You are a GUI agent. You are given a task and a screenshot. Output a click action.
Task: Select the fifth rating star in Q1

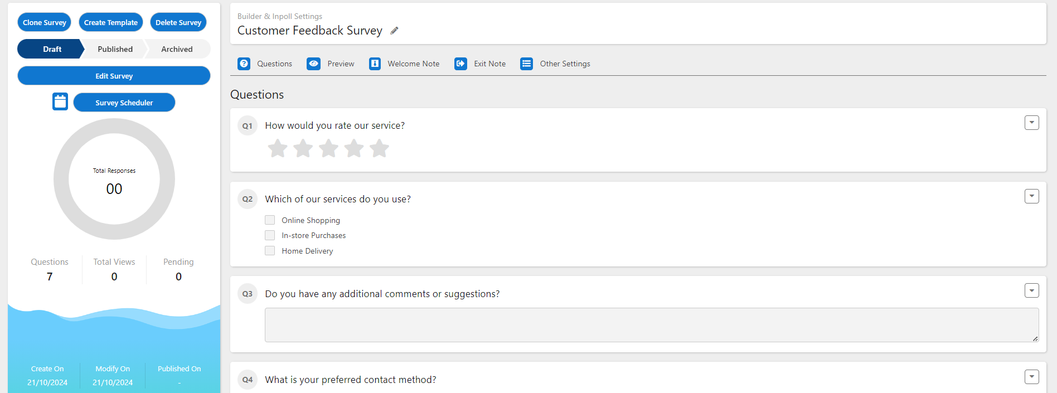380,148
